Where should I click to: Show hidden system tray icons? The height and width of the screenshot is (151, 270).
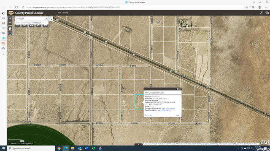238,148
